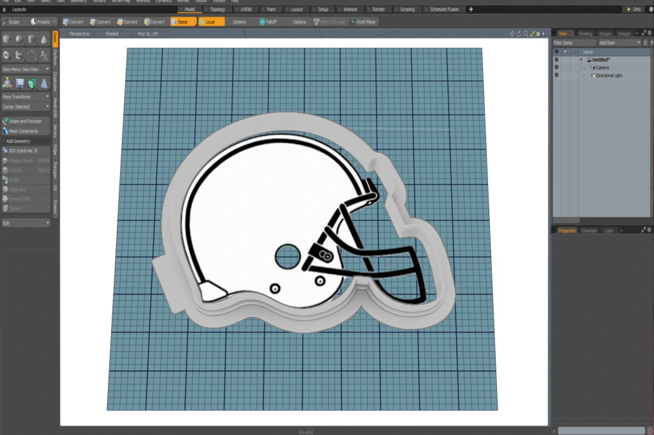Select the Text tool

44,55
